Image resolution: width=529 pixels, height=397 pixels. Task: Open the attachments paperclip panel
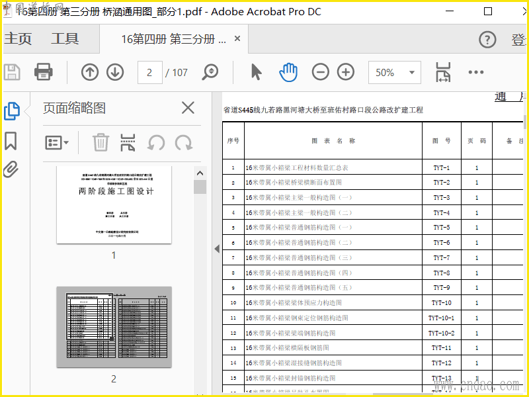11,169
